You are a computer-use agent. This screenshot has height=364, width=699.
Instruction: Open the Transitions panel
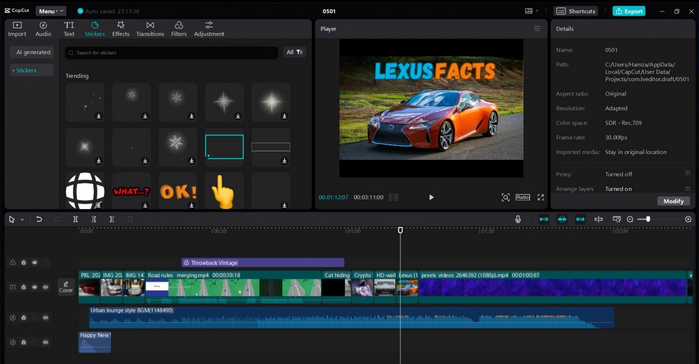tap(150, 29)
